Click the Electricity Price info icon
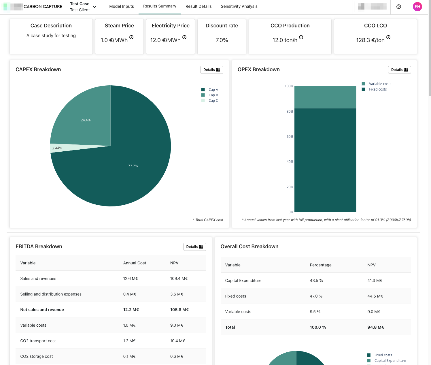Screen dimensions: 431x365 [x=184, y=37]
